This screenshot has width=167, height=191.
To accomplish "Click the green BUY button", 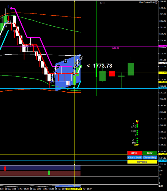I will [150, 153].
